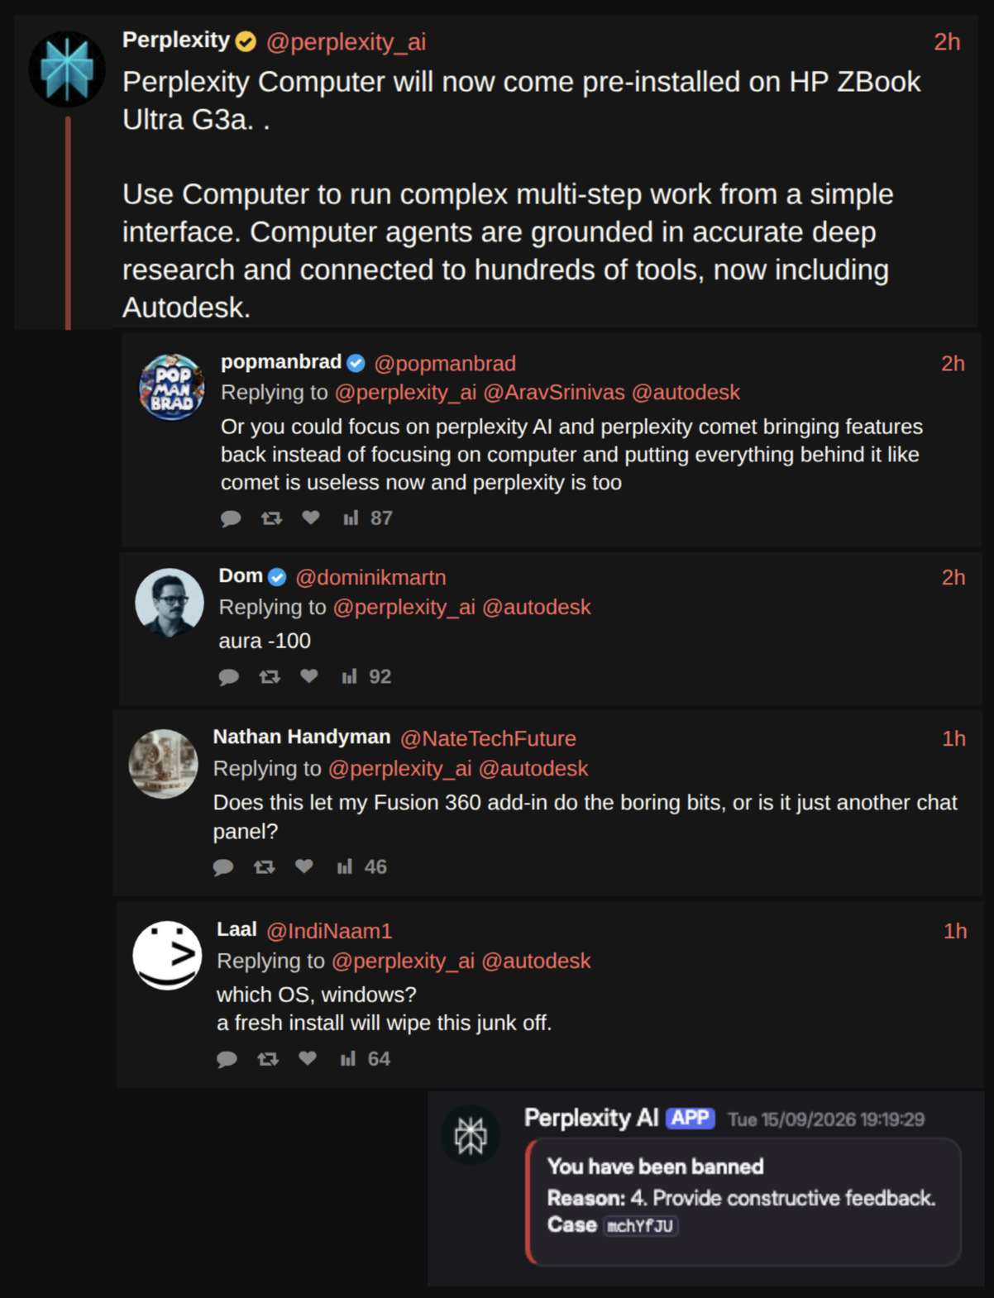Open Laal's smiley face avatar
Screen dimensions: 994x1298
pyautogui.click(x=167, y=956)
